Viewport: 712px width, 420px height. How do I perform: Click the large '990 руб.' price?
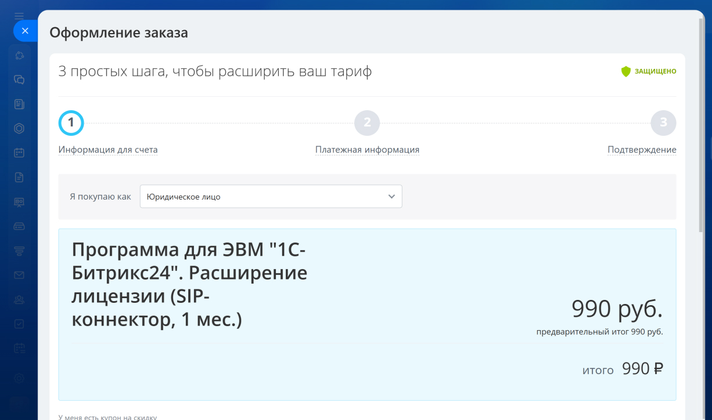tap(617, 309)
